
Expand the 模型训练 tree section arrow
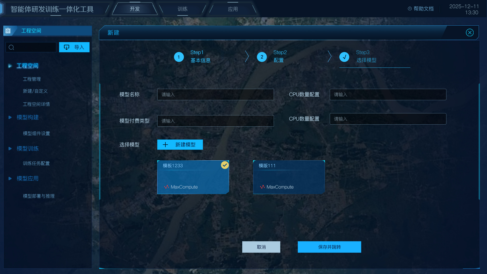[10, 149]
